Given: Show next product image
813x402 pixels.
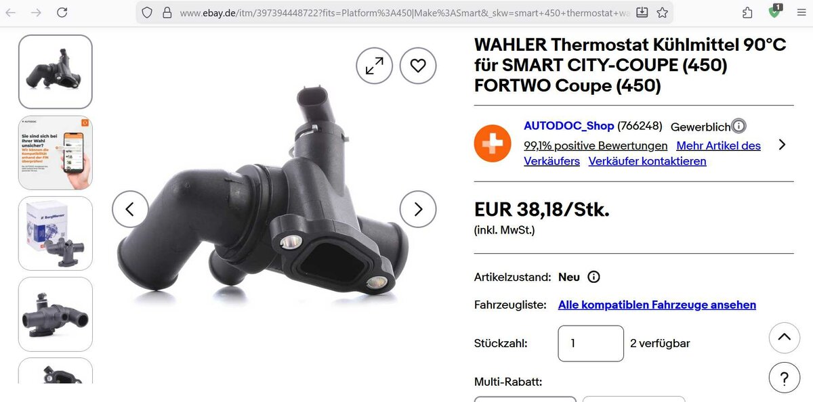Looking at the screenshot, I should [x=418, y=209].
